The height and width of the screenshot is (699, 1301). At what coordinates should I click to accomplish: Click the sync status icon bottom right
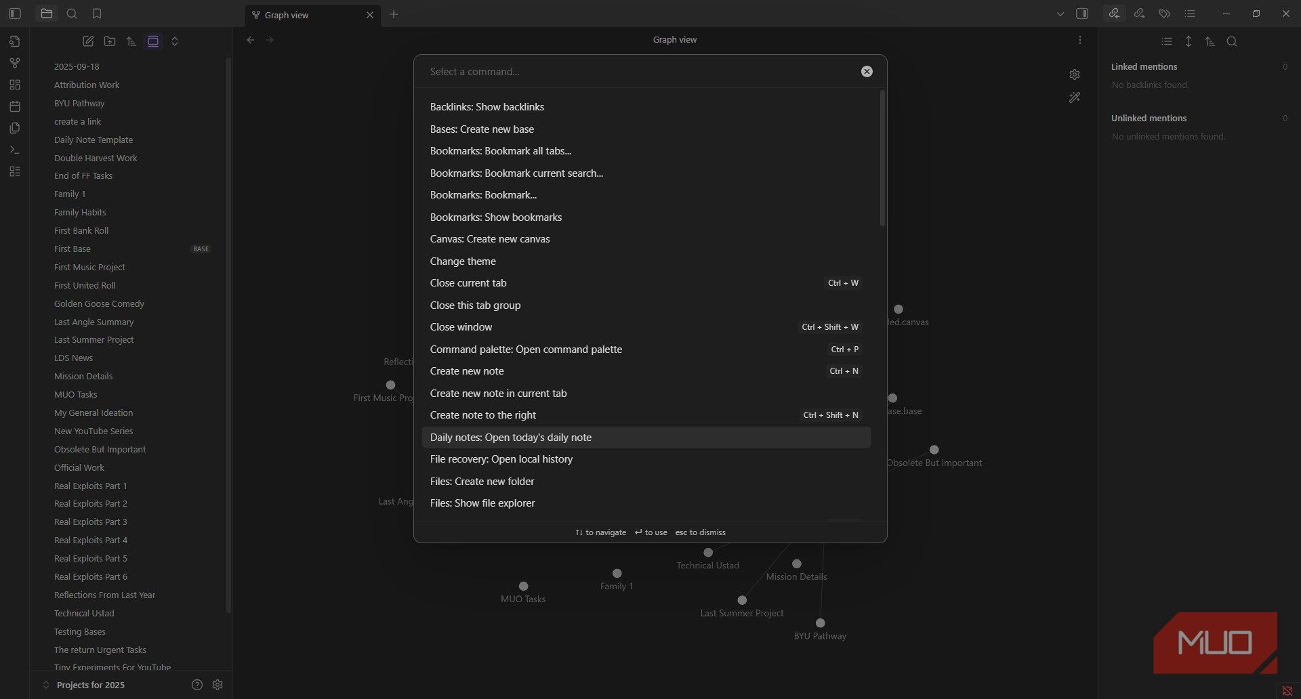click(x=1287, y=690)
